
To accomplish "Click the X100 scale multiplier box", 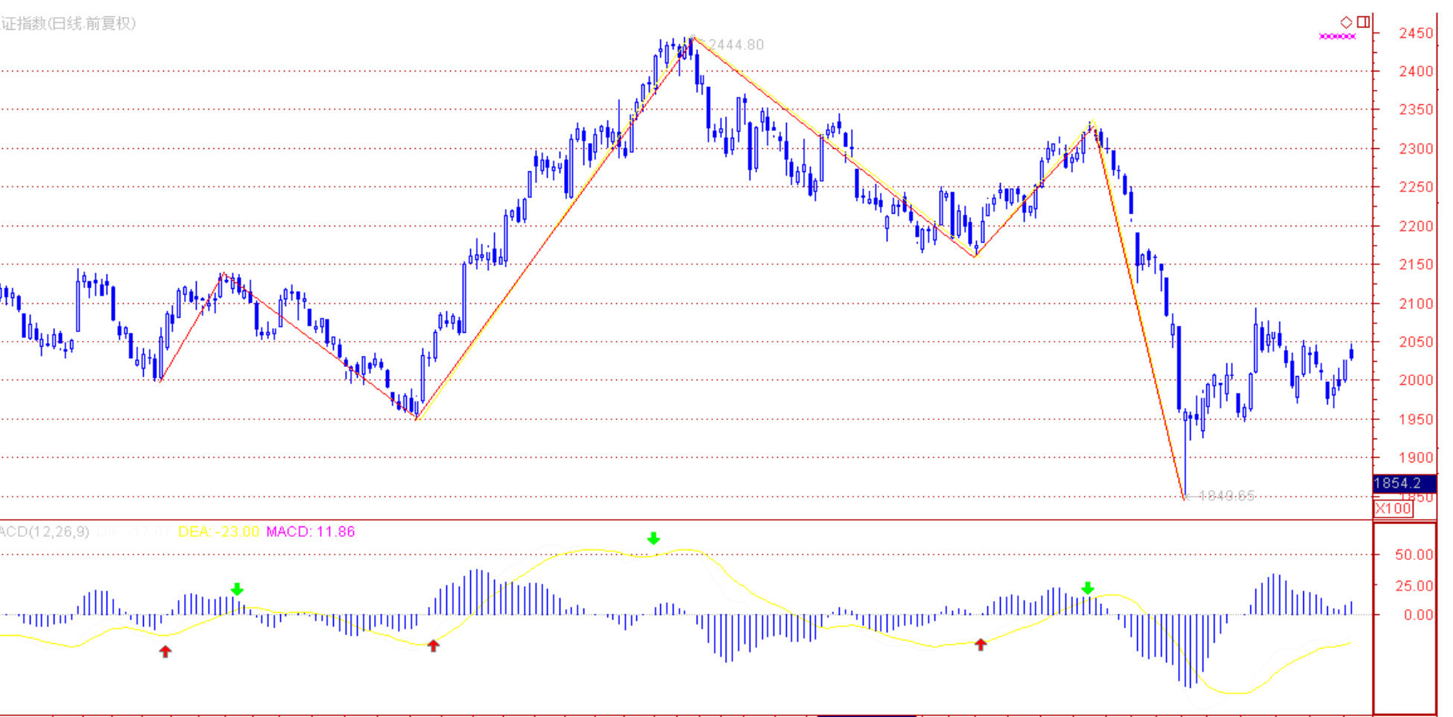I will tap(1393, 509).
